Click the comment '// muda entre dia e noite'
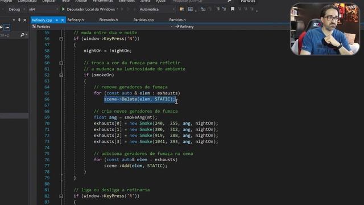Screen dimensions: 364x205 point(105,32)
